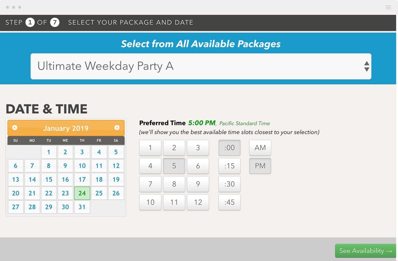Screen dimensions: 398x261
Task: Click step 1 circle indicator
Action: pyautogui.click(x=30, y=22)
